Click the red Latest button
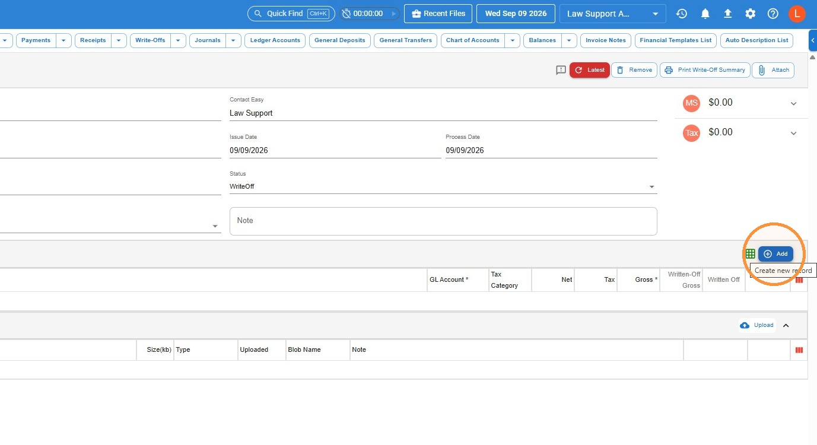The height and width of the screenshot is (445, 817). [x=590, y=70]
